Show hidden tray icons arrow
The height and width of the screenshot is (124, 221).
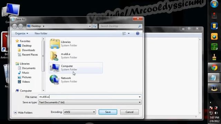pos(211,103)
